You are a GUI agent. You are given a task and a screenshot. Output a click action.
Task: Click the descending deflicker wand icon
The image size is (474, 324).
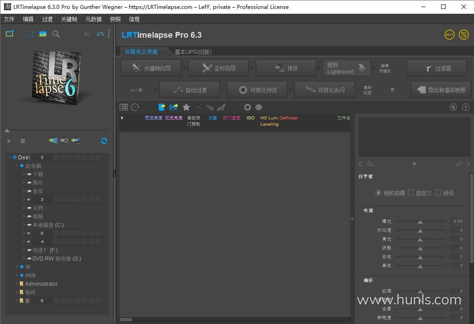[x=210, y=107]
